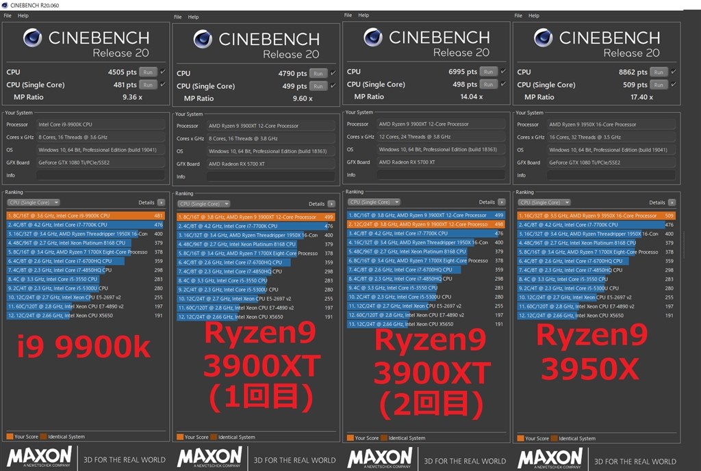Click Processor field reading Intel Core i9-9900K CPU
This screenshot has height=471, width=701.
click(101, 124)
